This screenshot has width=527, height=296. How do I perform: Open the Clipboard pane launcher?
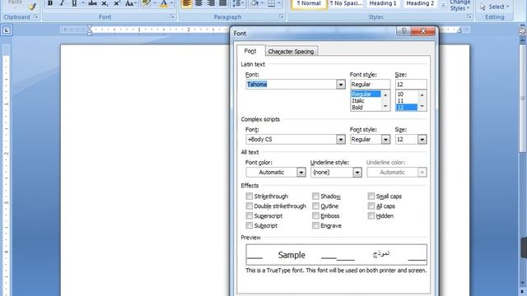click(35, 16)
